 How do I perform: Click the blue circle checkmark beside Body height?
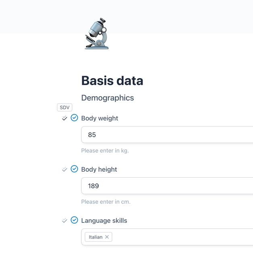click(74, 169)
